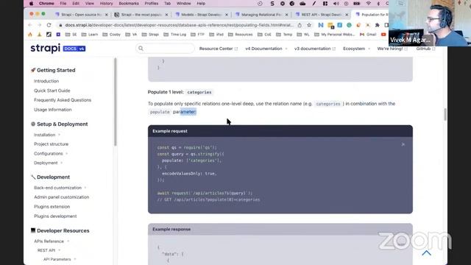Open the Chrome menu
This screenshot has width=471, height=265.
pos(46,4)
